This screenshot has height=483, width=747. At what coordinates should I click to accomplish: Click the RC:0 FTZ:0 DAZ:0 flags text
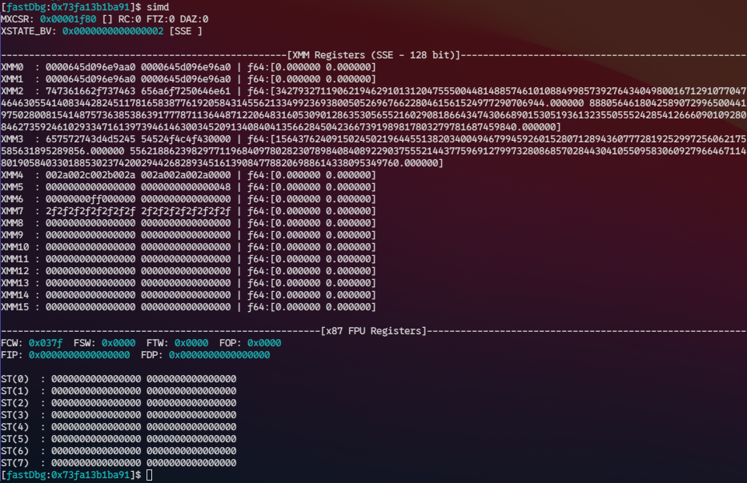click(x=163, y=19)
